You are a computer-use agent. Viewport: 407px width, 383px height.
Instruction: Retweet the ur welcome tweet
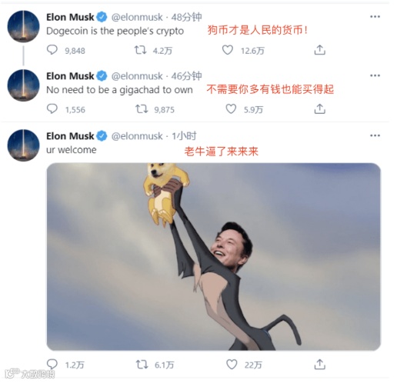[142, 365]
